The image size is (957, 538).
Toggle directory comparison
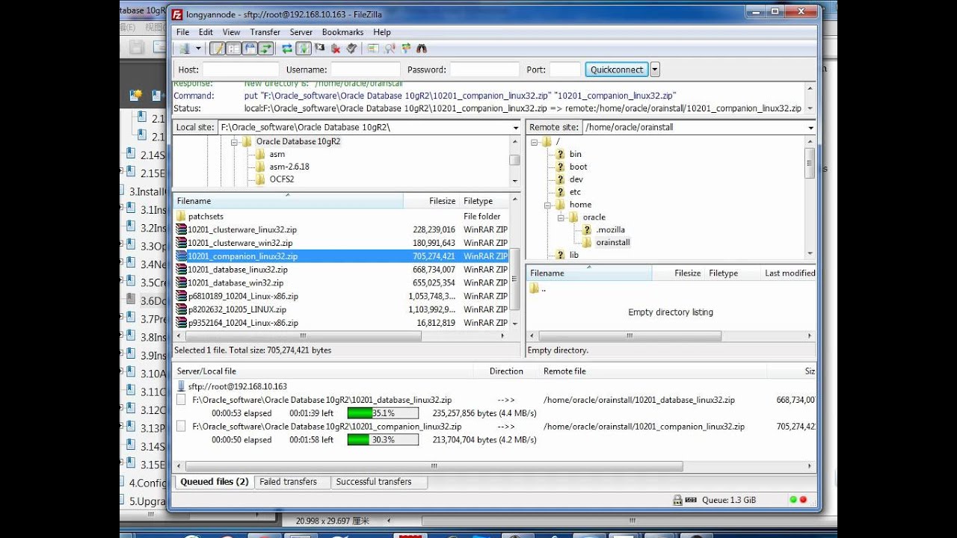pyautogui.click(x=390, y=49)
